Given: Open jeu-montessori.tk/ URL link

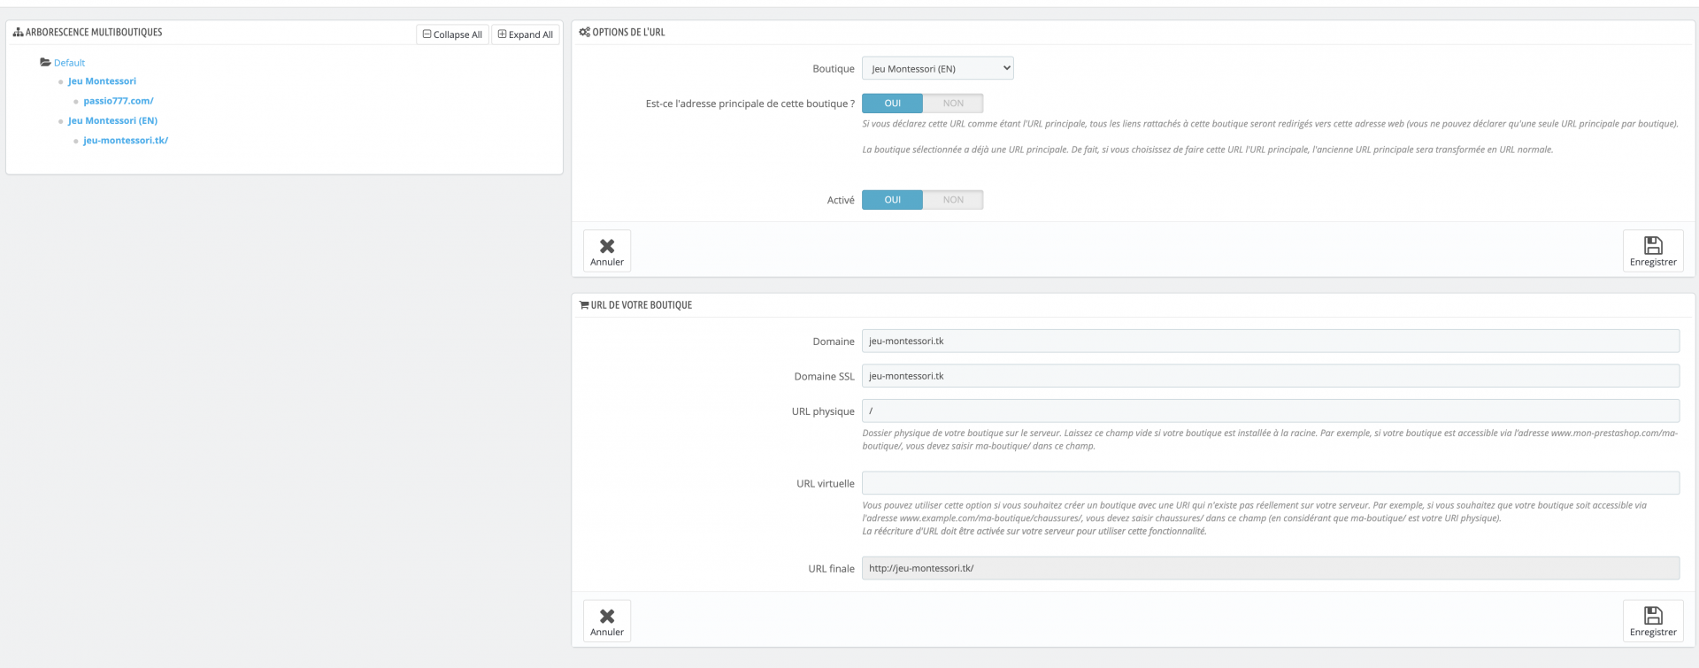Looking at the screenshot, I should (x=126, y=141).
